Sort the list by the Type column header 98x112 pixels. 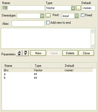pyautogui.click(x=47, y=66)
